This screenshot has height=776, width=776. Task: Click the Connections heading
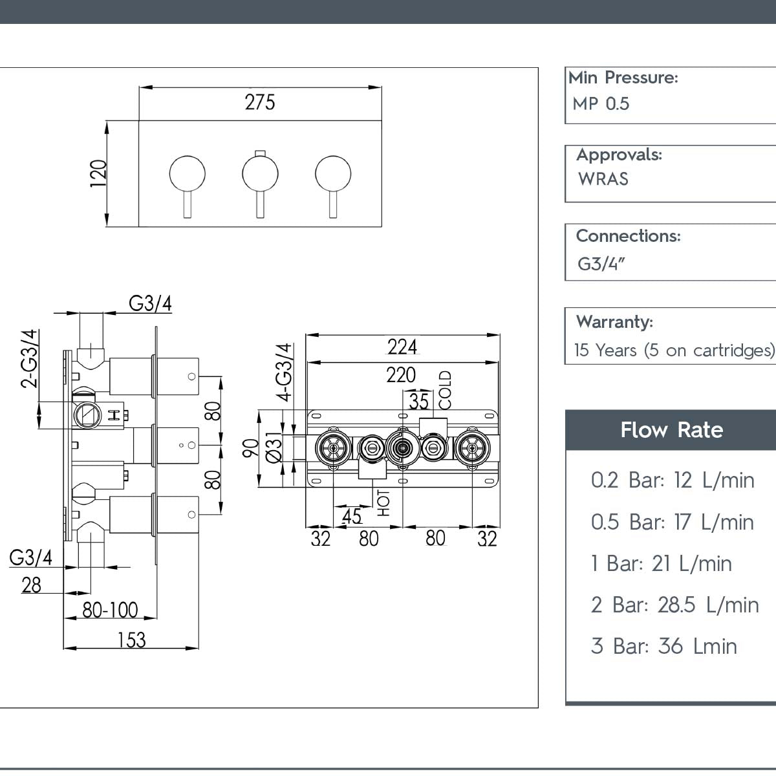[x=628, y=236]
